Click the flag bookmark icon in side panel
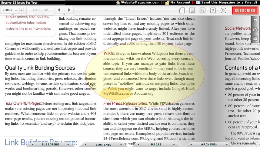This screenshot has width=260, height=147. pyautogui.click(x=255, y=20)
